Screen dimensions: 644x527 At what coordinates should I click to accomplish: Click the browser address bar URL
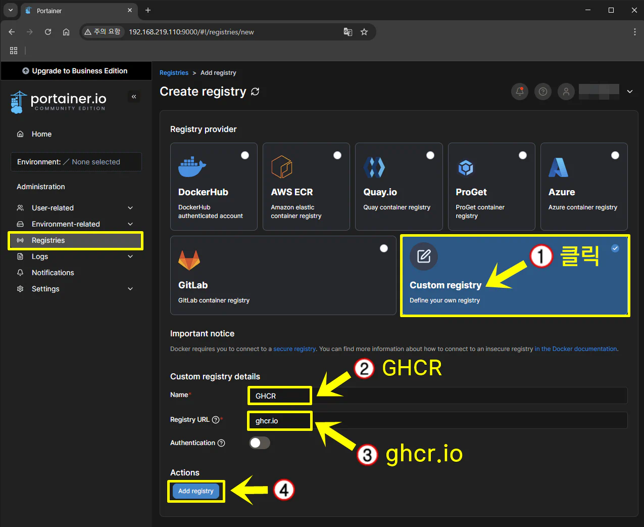(191, 32)
